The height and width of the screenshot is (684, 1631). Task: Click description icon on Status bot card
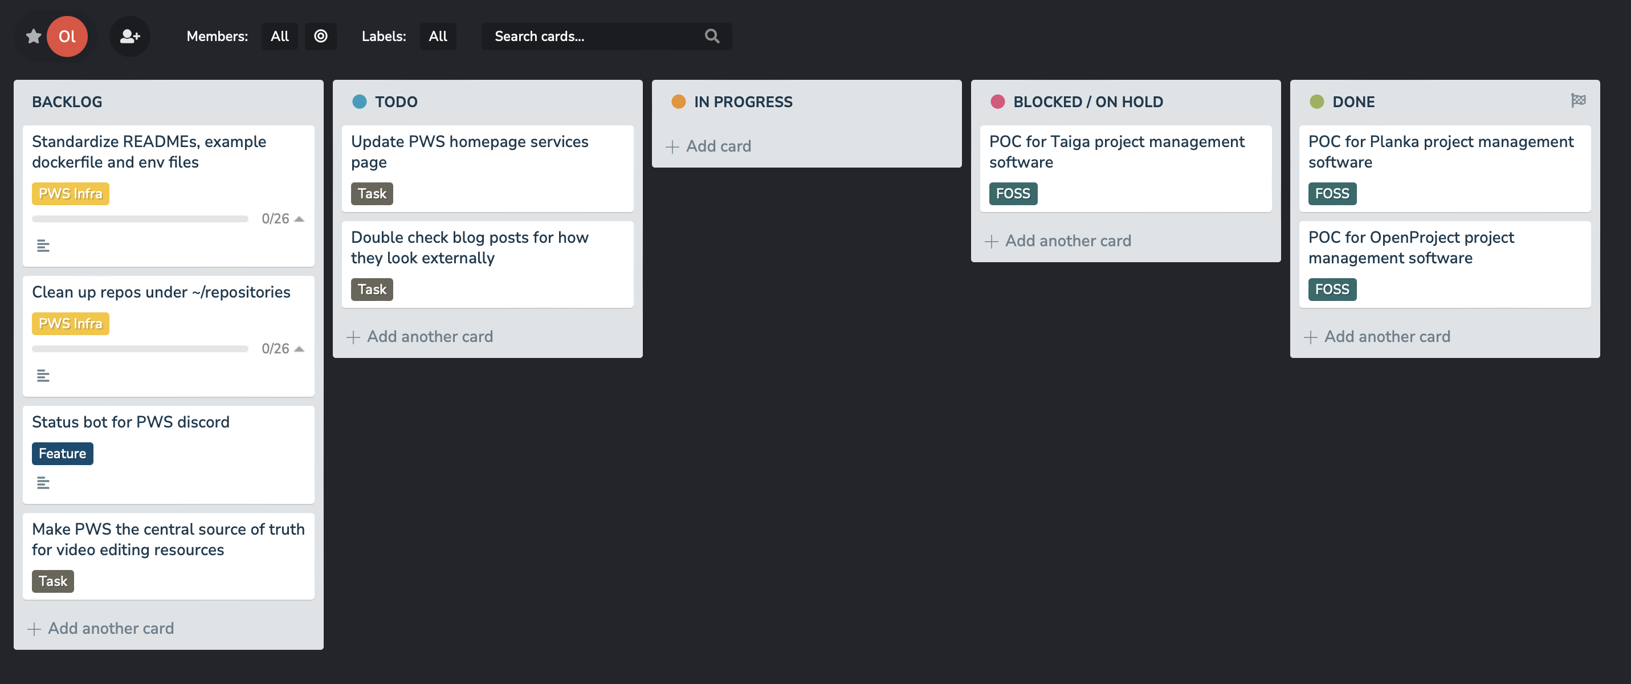(x=43, y=483)
